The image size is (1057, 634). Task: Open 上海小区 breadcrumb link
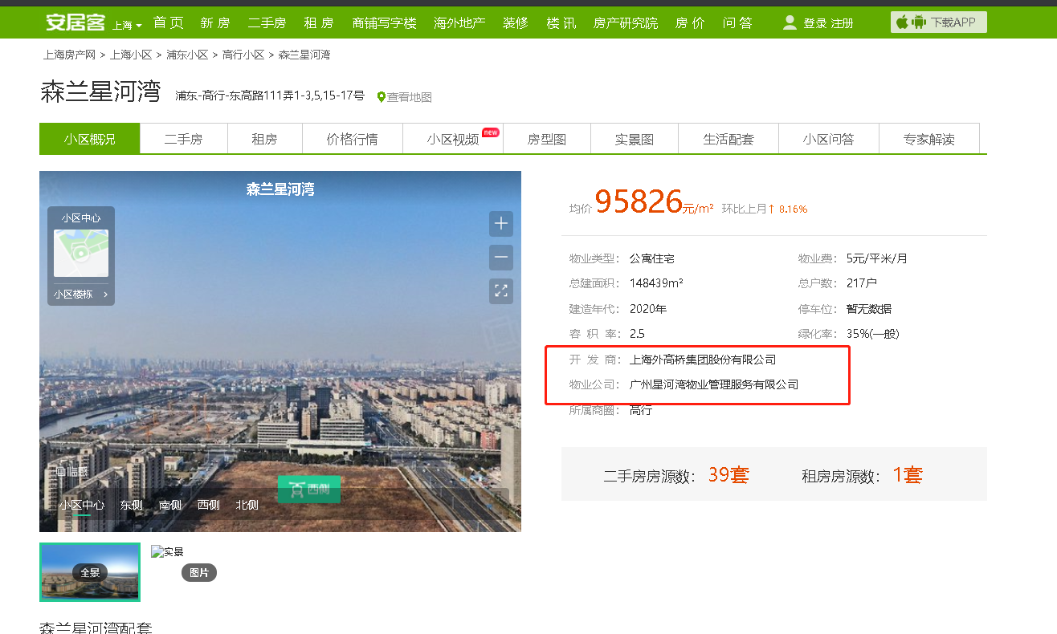[131, 55]
